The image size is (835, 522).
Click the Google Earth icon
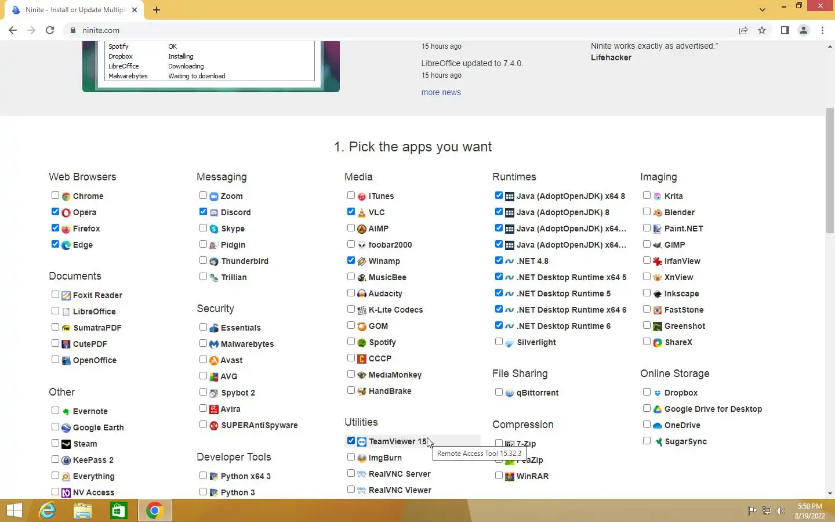coord(66,428)
